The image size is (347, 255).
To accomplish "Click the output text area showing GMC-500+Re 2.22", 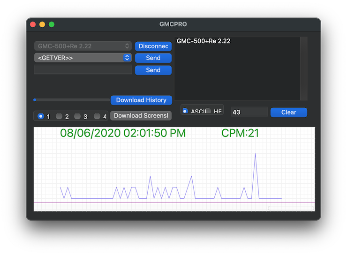I will [x=237, y=68].
